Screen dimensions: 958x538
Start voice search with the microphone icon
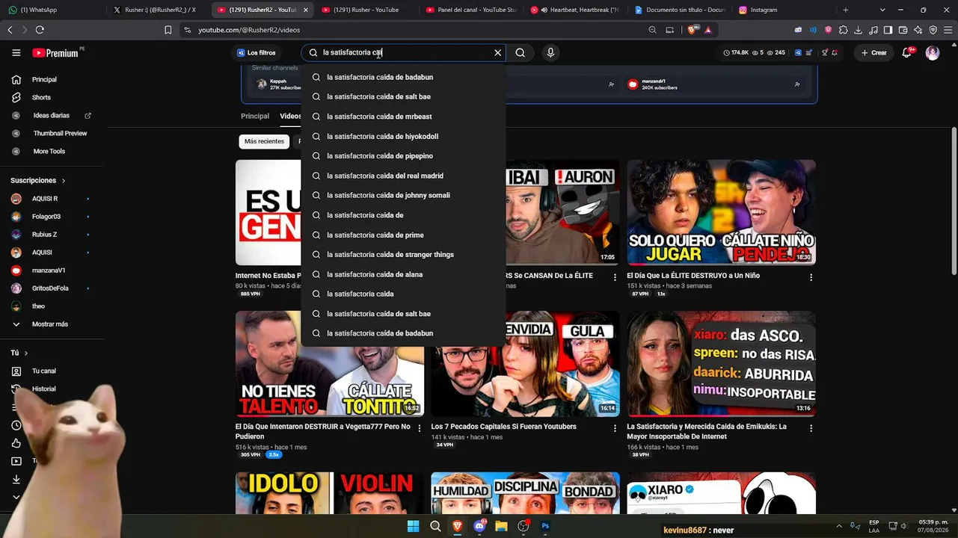pos(550,53)
